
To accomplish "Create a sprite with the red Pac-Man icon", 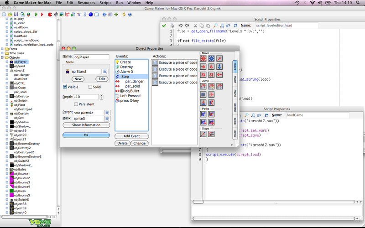I will [x=50, y=15].
